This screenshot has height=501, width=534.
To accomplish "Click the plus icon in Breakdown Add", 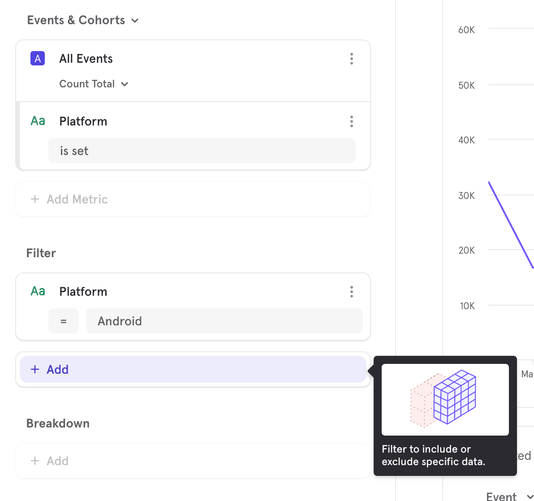I will coord(35,461).
